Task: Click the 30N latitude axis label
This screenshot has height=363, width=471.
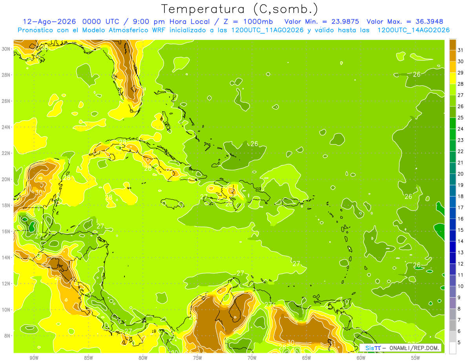Action: point(6,49)
